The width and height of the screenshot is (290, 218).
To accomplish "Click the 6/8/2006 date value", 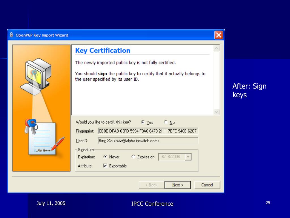I will (x=171, y=157).
